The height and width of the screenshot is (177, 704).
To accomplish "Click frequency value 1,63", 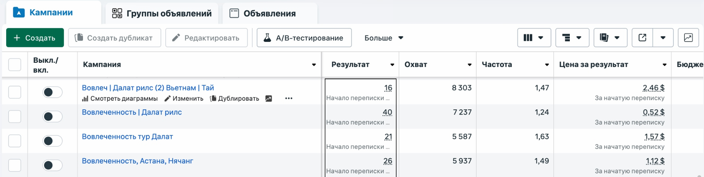I will point(542,137).
